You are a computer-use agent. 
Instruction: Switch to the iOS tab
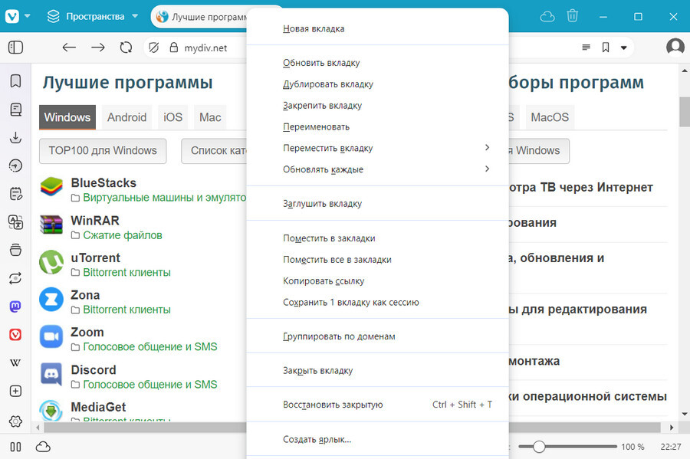173,117
